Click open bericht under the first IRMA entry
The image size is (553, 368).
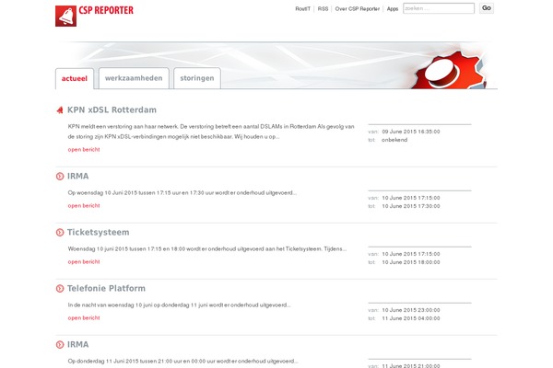[x=84, y=206]
